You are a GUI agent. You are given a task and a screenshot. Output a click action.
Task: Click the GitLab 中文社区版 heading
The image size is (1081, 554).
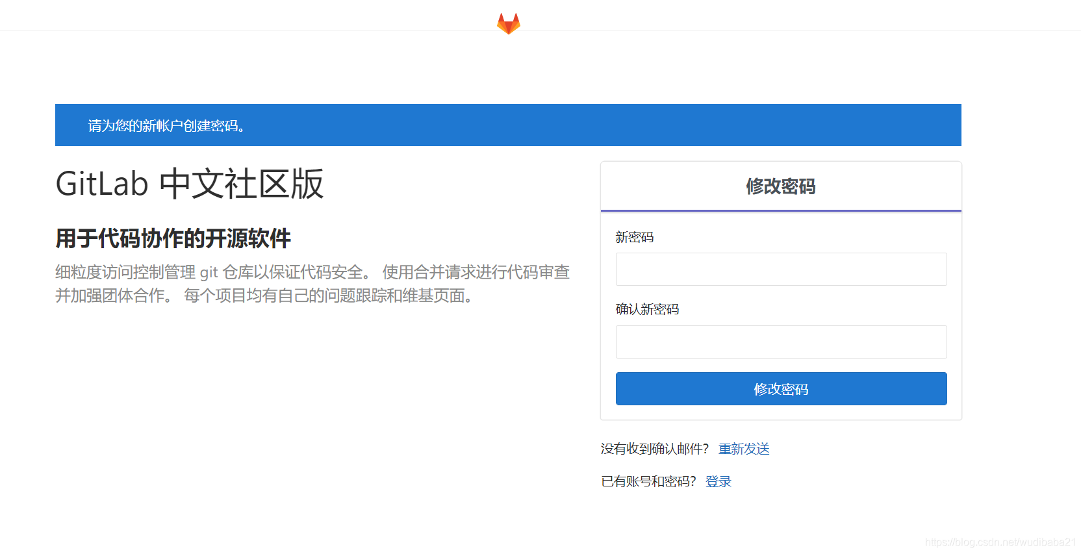click(190, 184)
